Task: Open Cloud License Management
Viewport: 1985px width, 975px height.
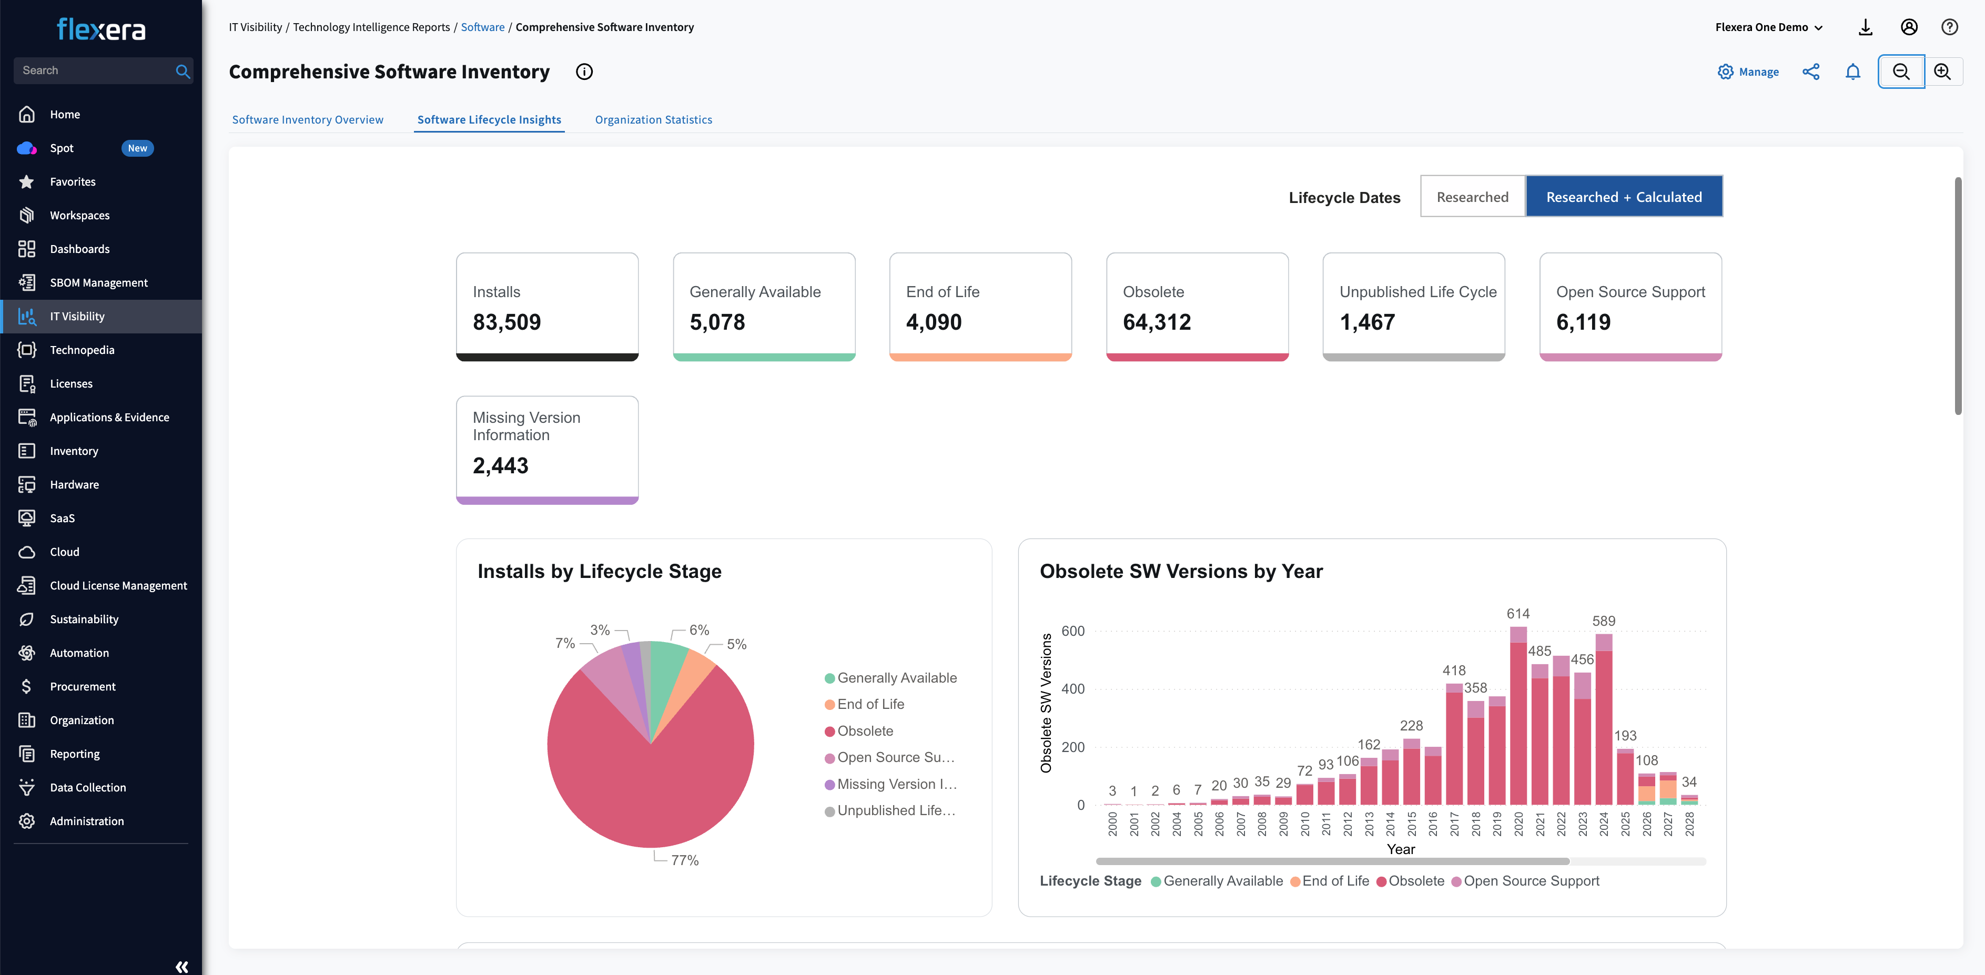Action: 118,585
